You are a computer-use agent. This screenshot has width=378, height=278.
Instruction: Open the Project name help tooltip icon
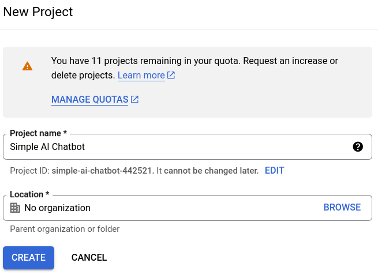(x=358, y=147)
